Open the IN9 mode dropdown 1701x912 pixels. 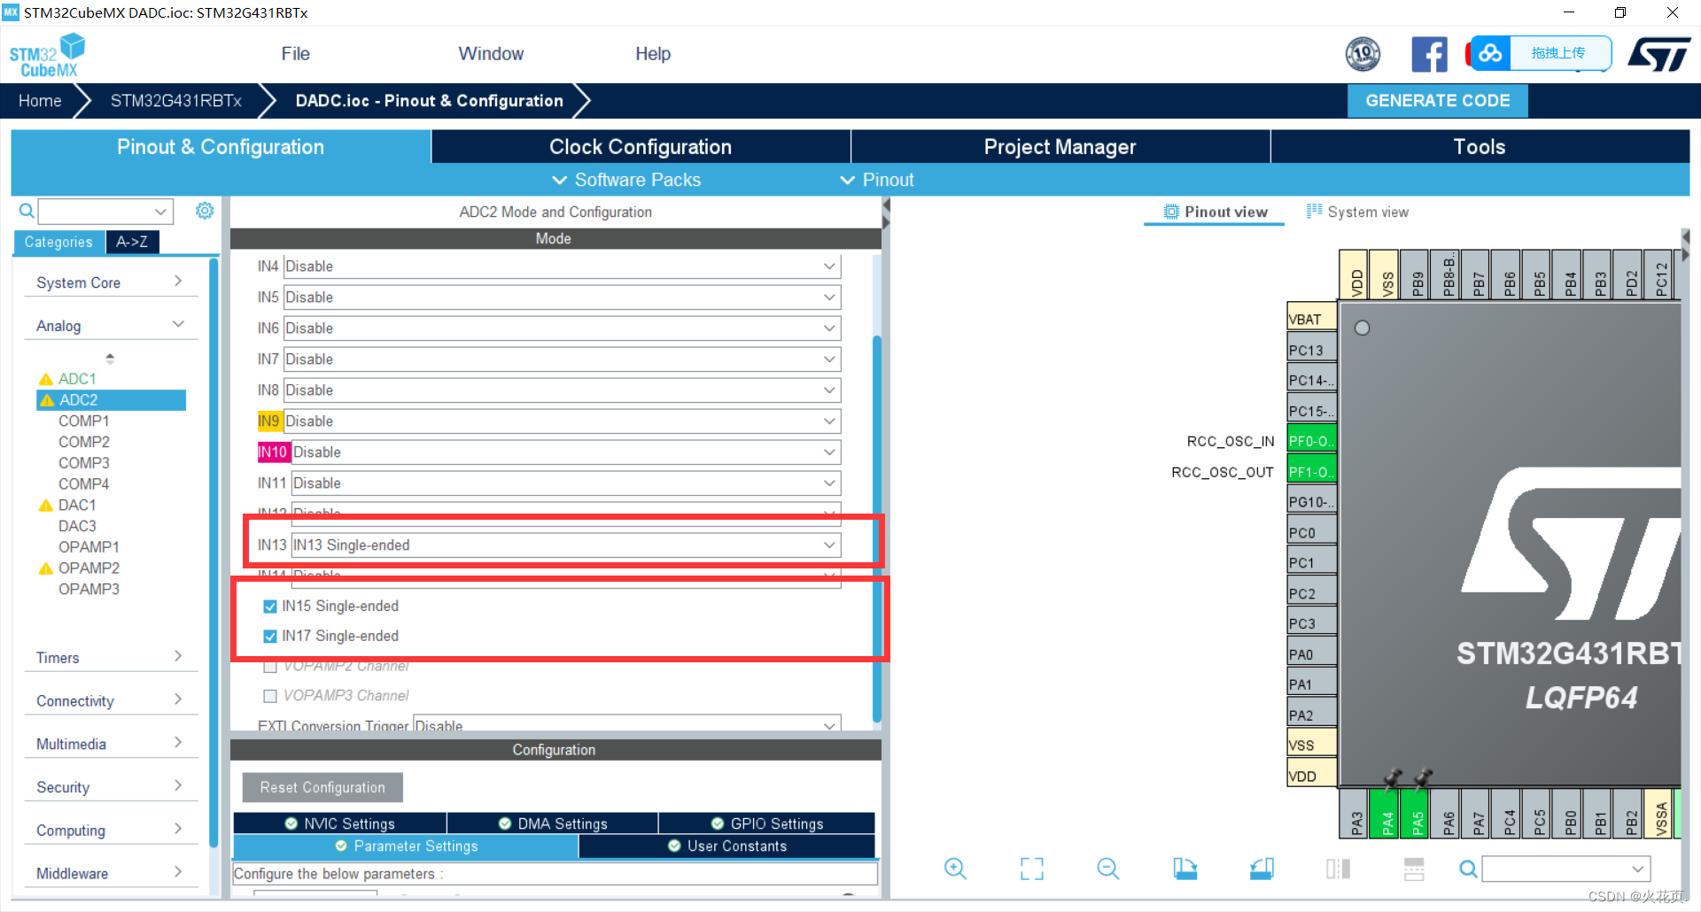[562, 421]
